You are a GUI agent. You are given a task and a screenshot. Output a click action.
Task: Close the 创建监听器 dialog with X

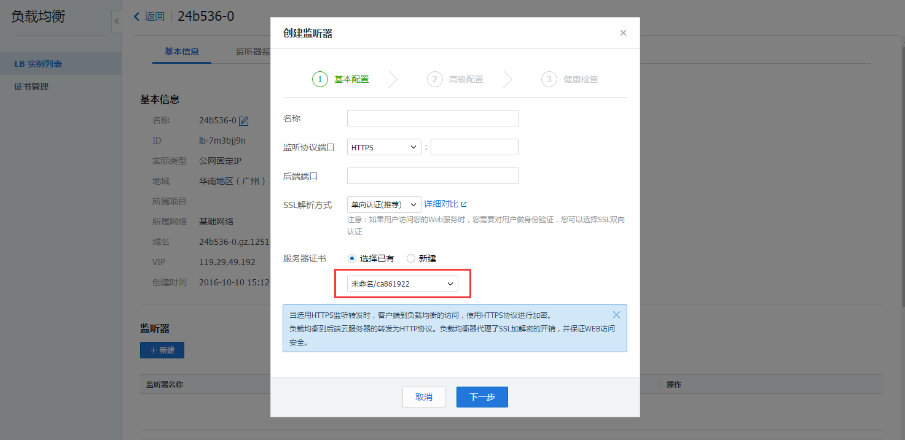click(x=623, y=33)
